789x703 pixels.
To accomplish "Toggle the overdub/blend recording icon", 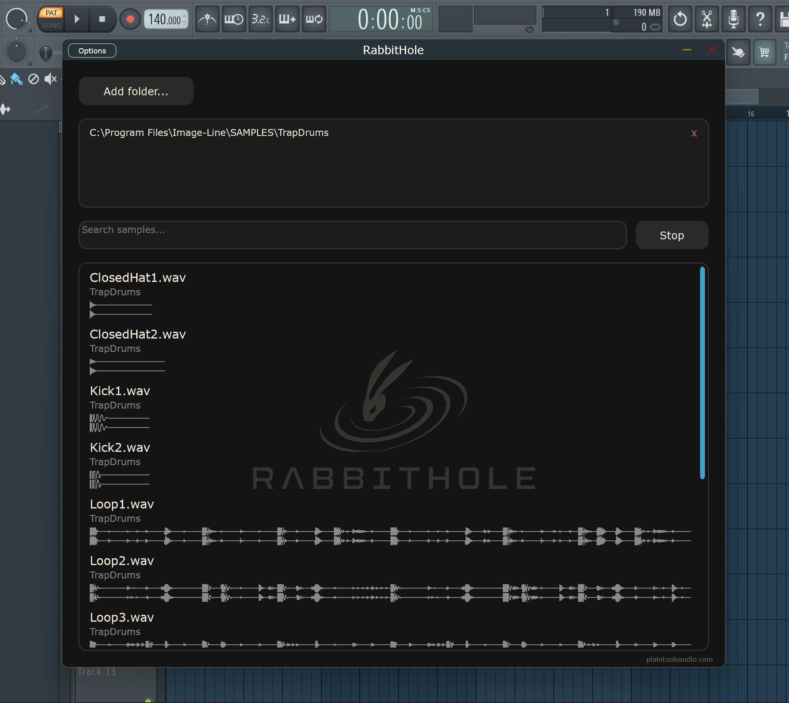I will pyautogui.click(x=287, y=19).
